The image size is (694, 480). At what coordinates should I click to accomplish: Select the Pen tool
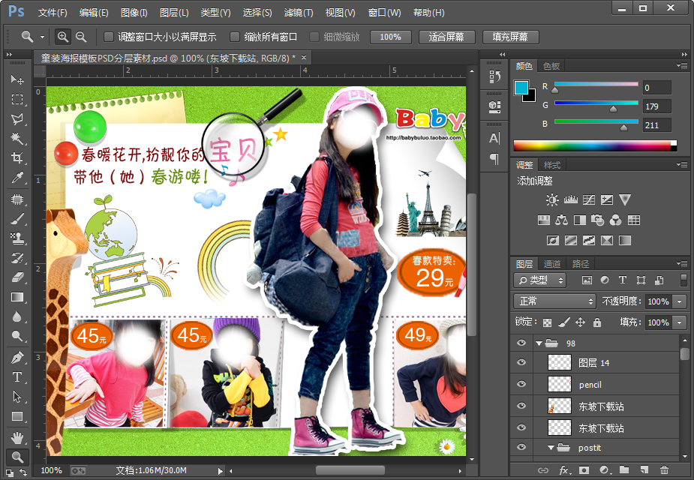pyautogui.click(x=17, y=357)
